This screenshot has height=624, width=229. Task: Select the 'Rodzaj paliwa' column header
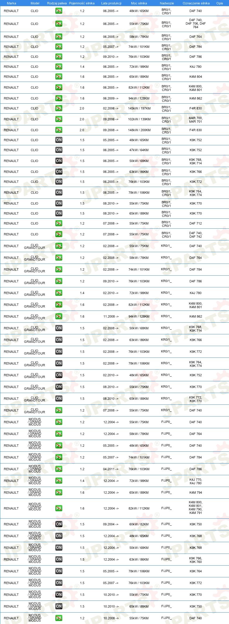(57, 3)
